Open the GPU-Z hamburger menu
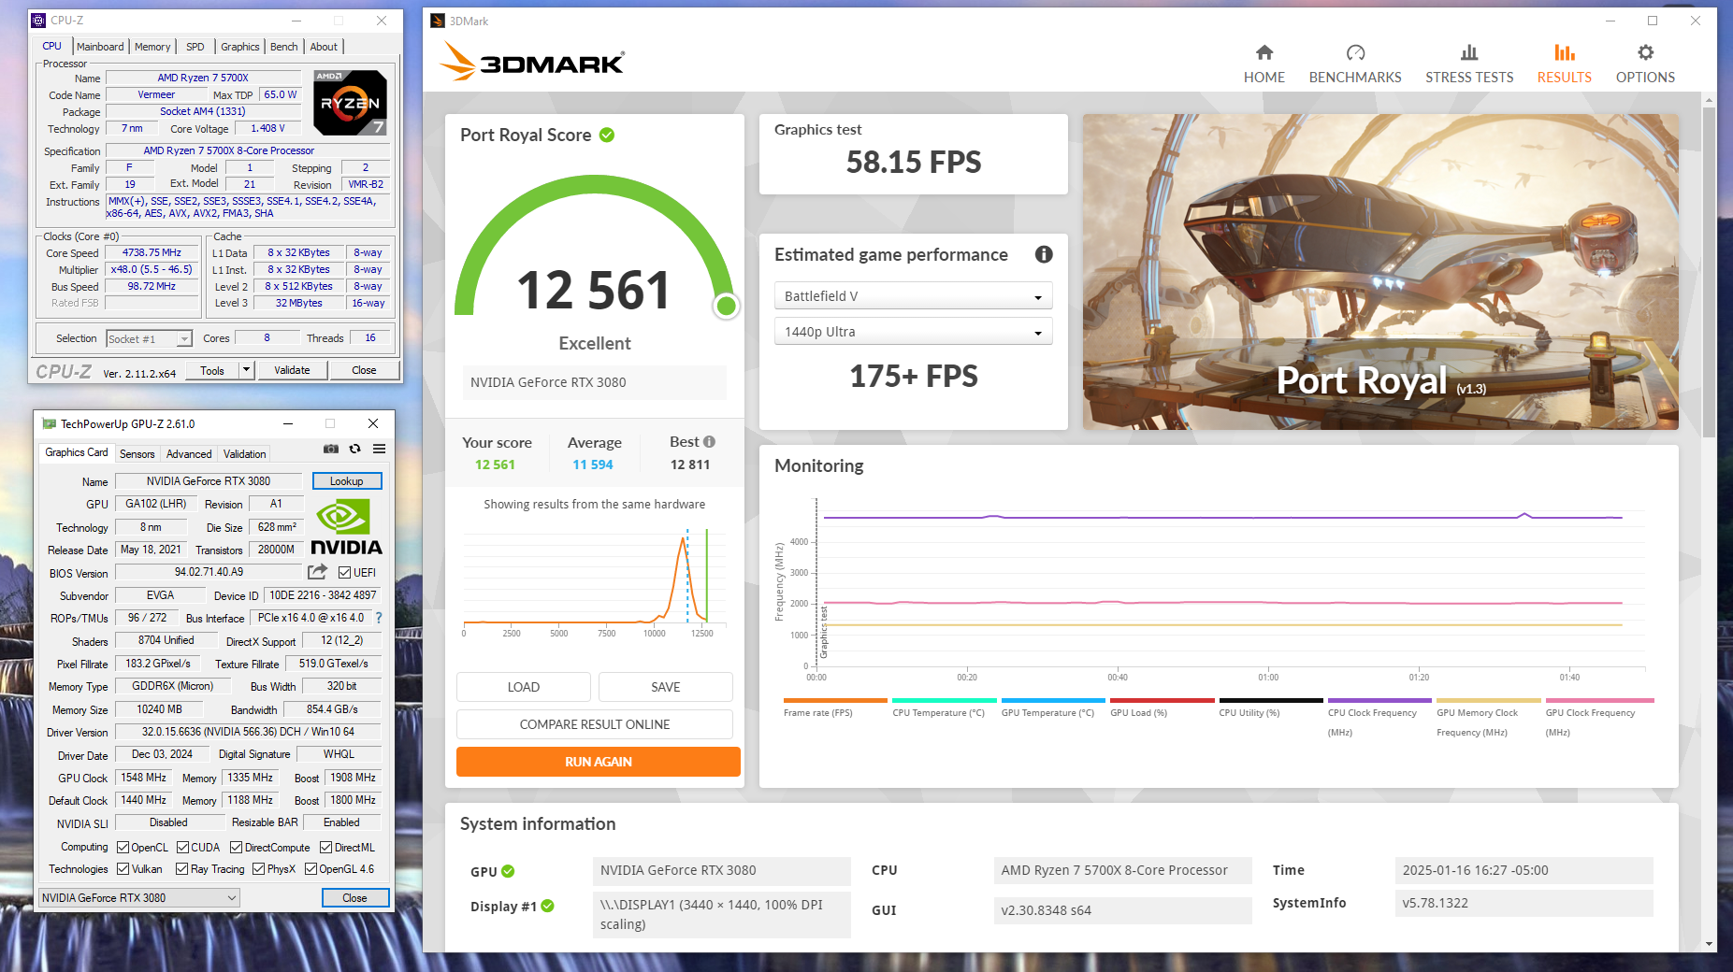This screenshot has width=1733, height=972. point(379,449)
